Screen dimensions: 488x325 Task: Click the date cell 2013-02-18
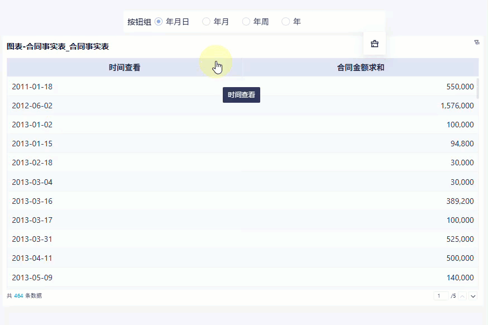pyautogui.click(x=32, y=162)
